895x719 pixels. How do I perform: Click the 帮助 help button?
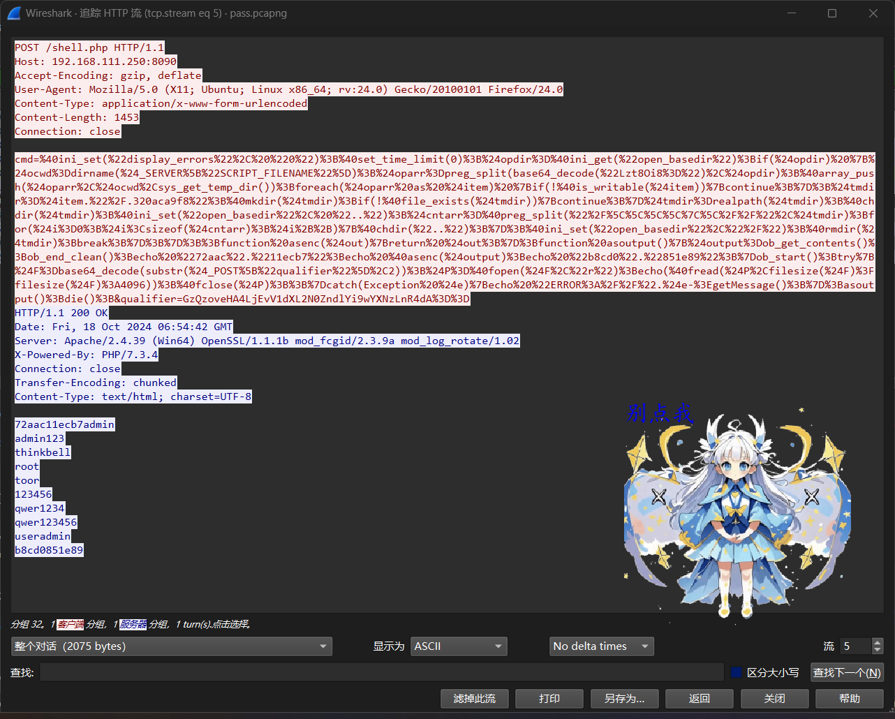850,698
